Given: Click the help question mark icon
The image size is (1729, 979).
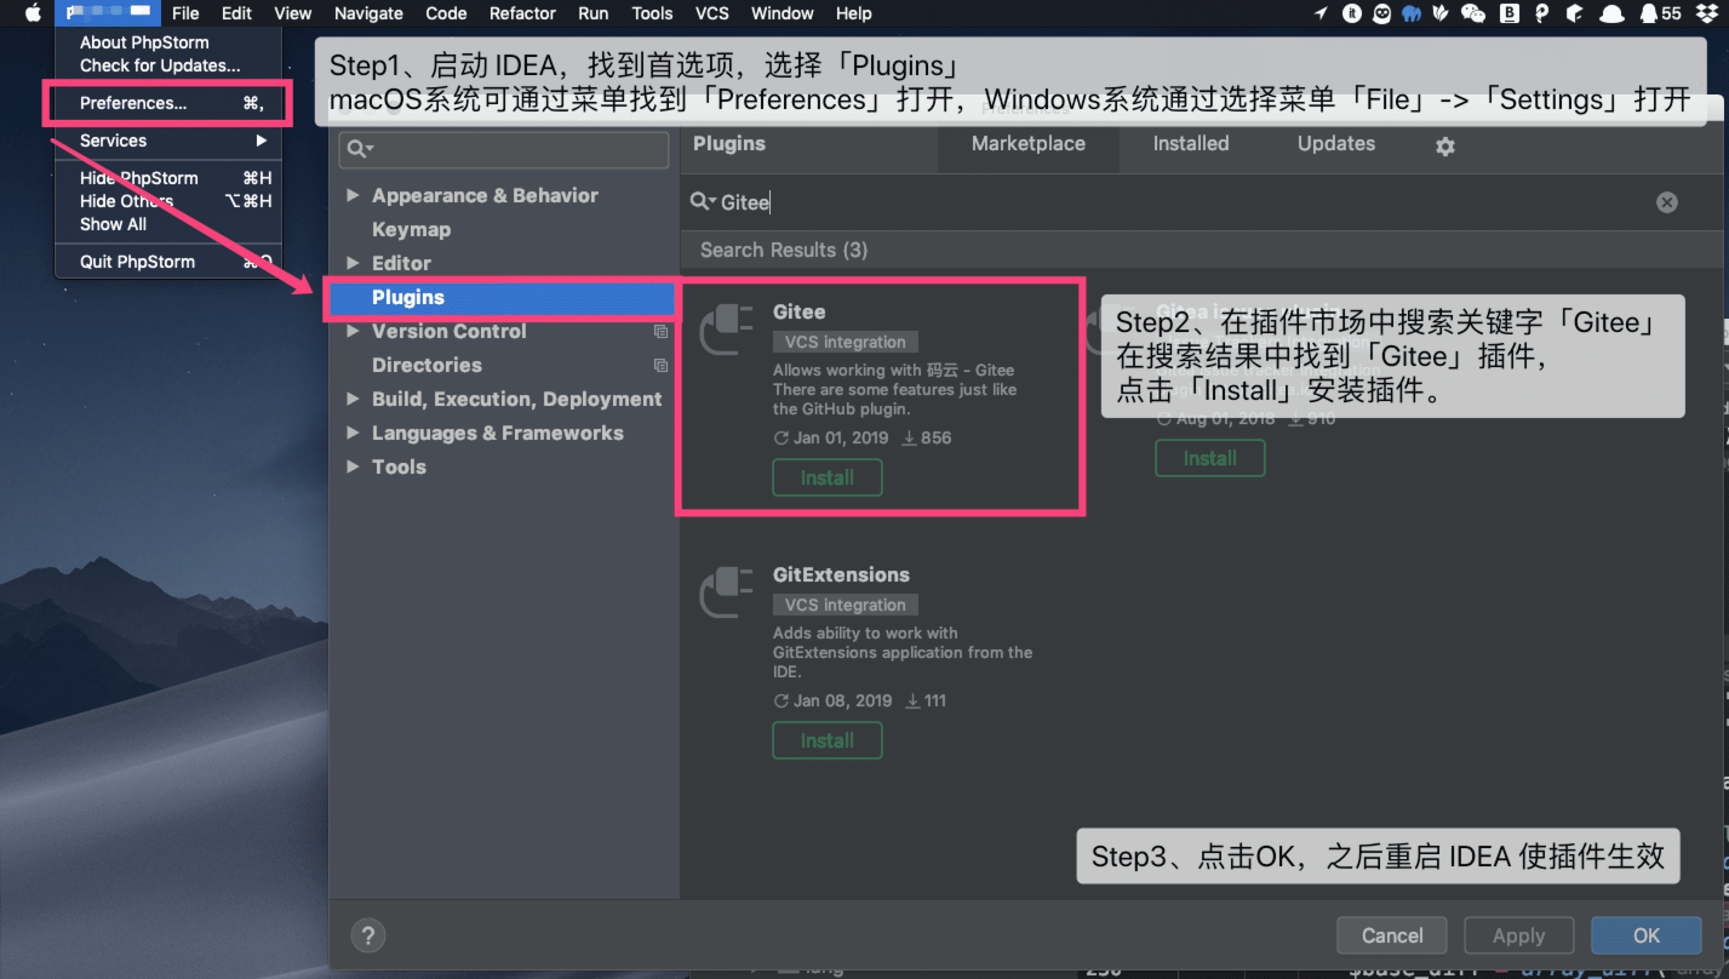Looking at the screenshot, I should 368,935.
